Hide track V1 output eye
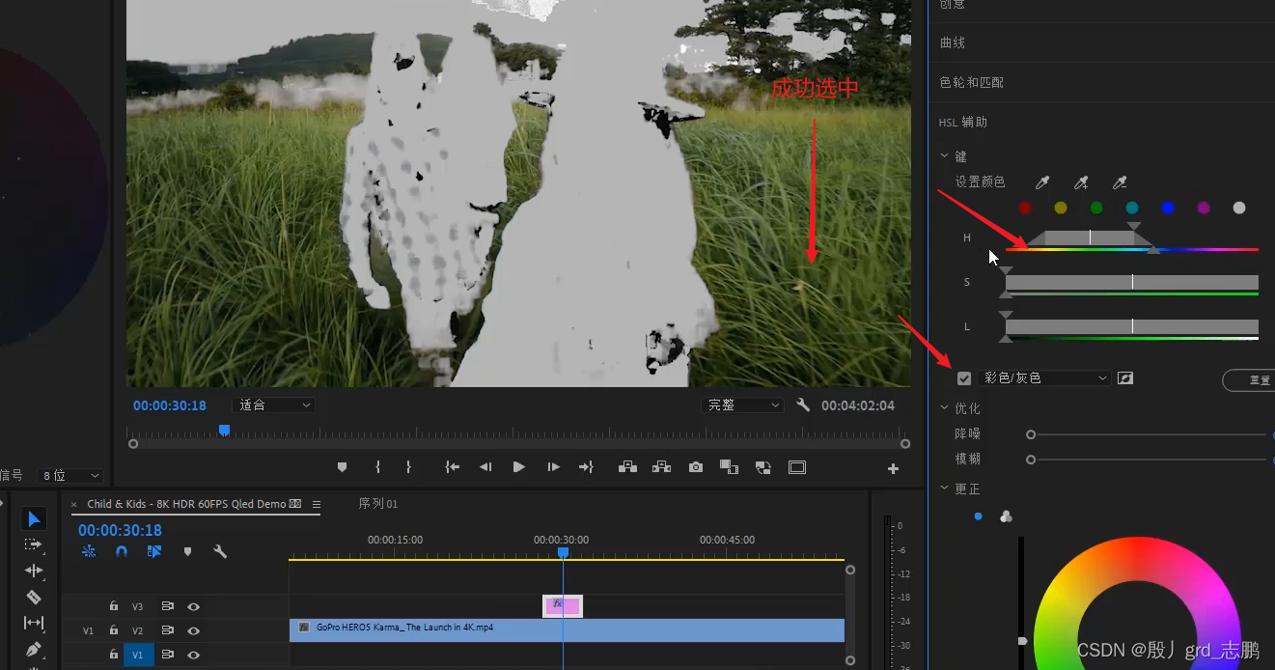 pyautogui.click(x=194, y=655)
